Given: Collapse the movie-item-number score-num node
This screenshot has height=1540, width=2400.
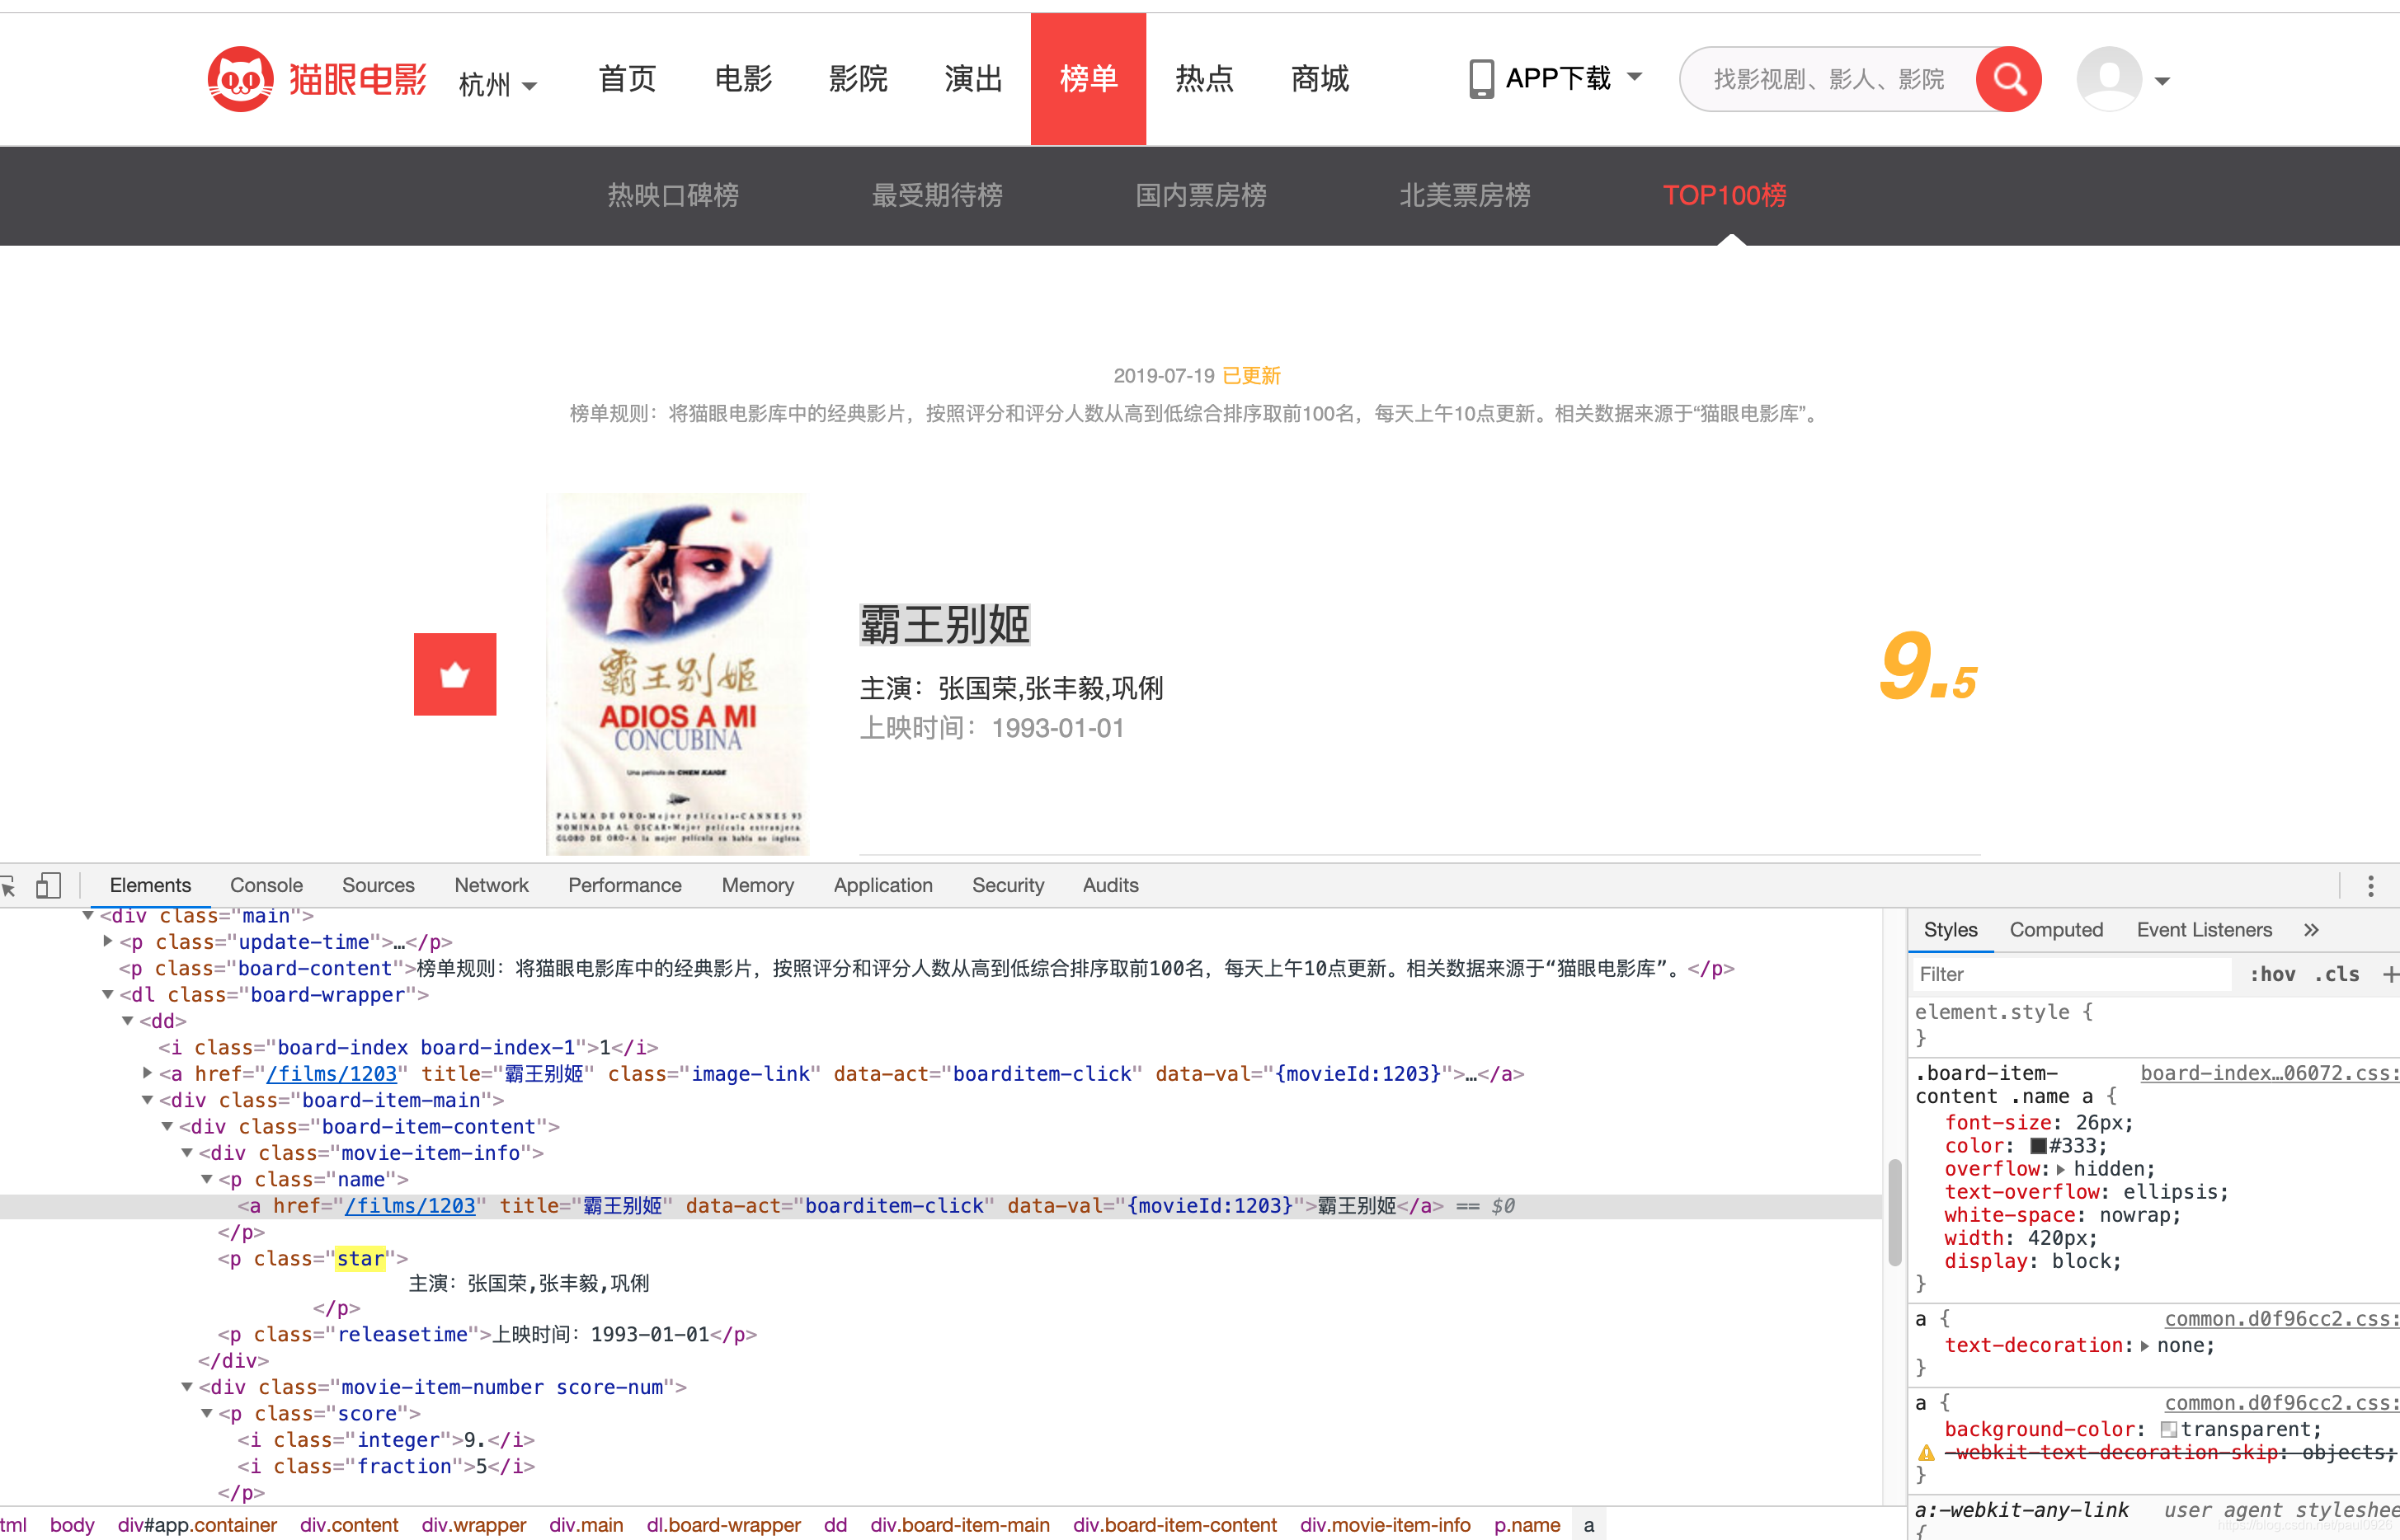Looking at the screenshot, I should click(187, 1387).
